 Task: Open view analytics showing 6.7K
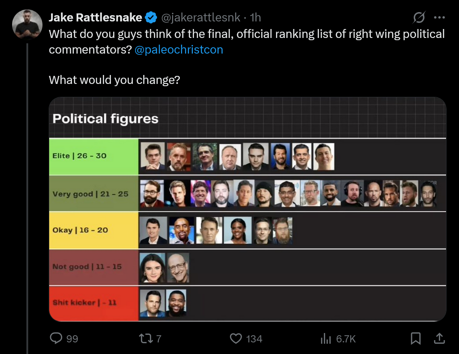(x=326, y=339)
